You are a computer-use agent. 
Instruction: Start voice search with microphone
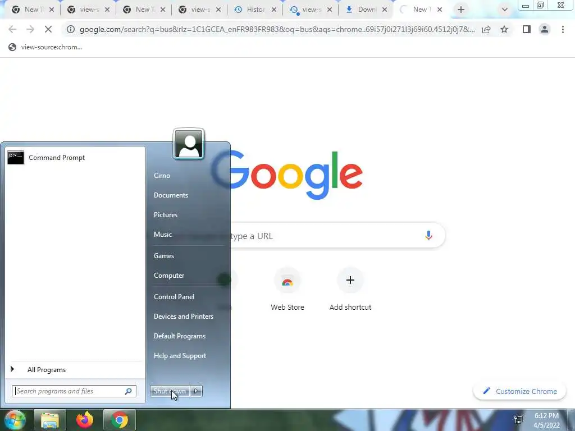pos(428,235)
